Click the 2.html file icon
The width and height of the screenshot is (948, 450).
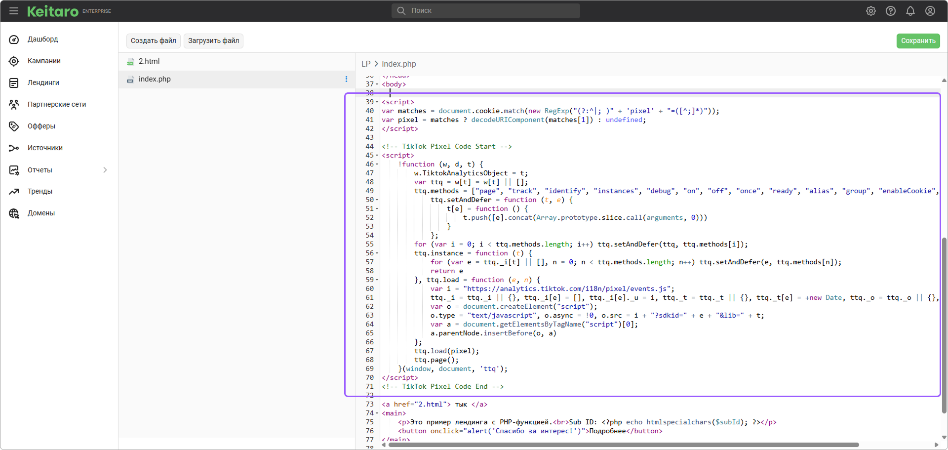130,62
